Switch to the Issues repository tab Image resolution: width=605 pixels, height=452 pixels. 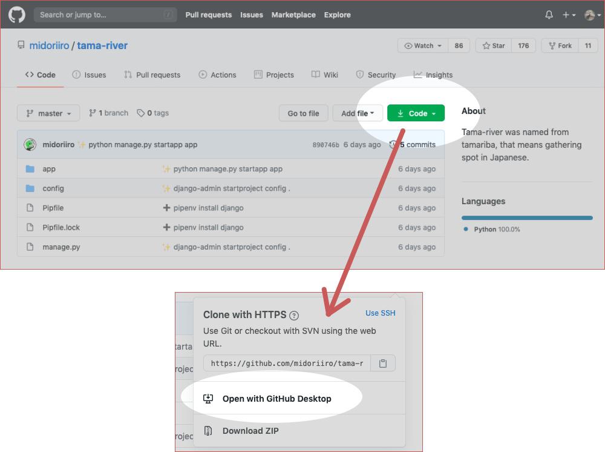click(x=89, y=75)
